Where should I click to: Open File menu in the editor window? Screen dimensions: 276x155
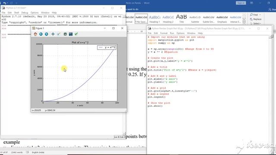click(150, 33)
